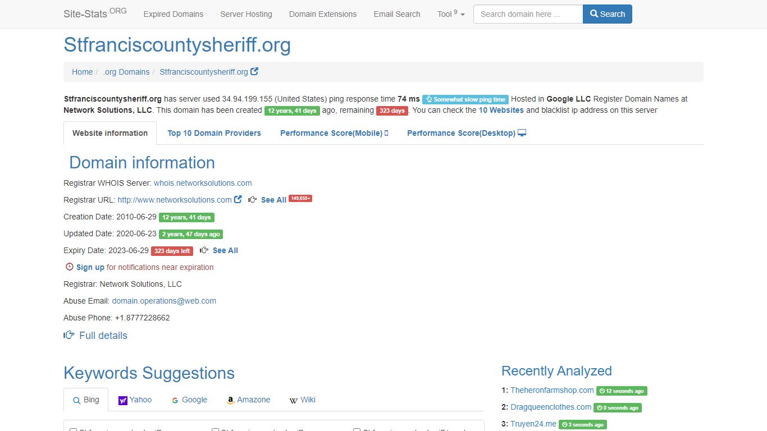Open Theheronfarmshop.com recent link
Screen dimensions: 767x431
point(552,390)
